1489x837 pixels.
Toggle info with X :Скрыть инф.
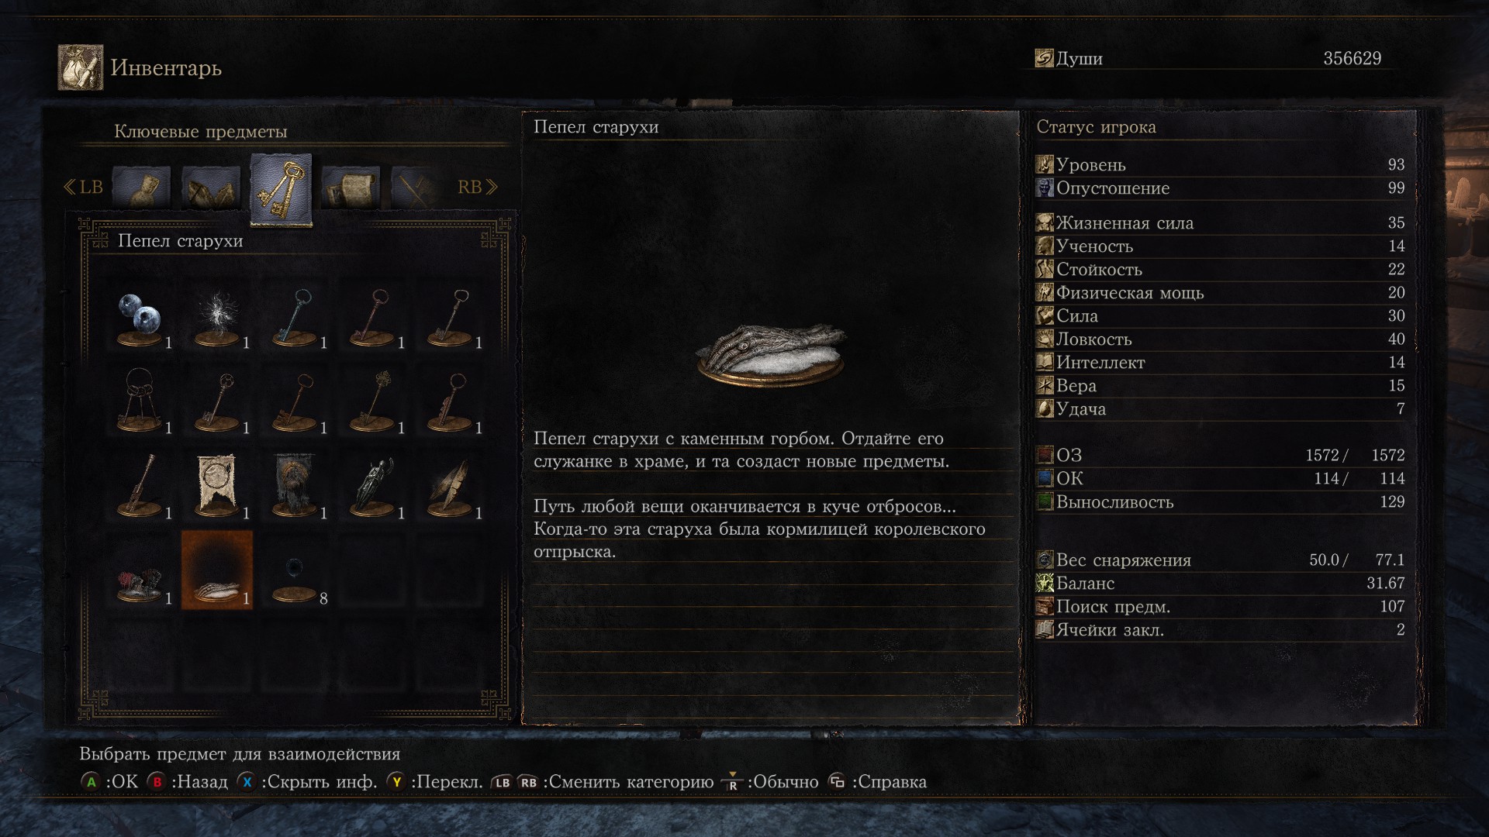click(x=307, y=782)
